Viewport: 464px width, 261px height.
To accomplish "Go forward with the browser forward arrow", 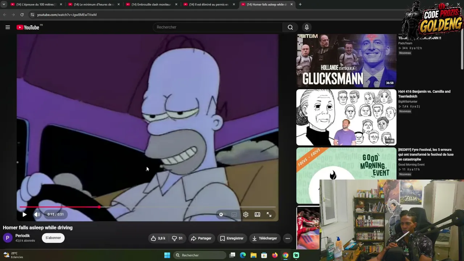I will pyautogui.click(x=13, y=14).
